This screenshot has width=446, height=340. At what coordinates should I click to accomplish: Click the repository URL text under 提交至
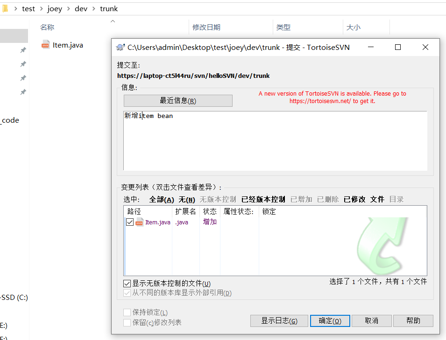pyautogui.click(x=193, y=76)
